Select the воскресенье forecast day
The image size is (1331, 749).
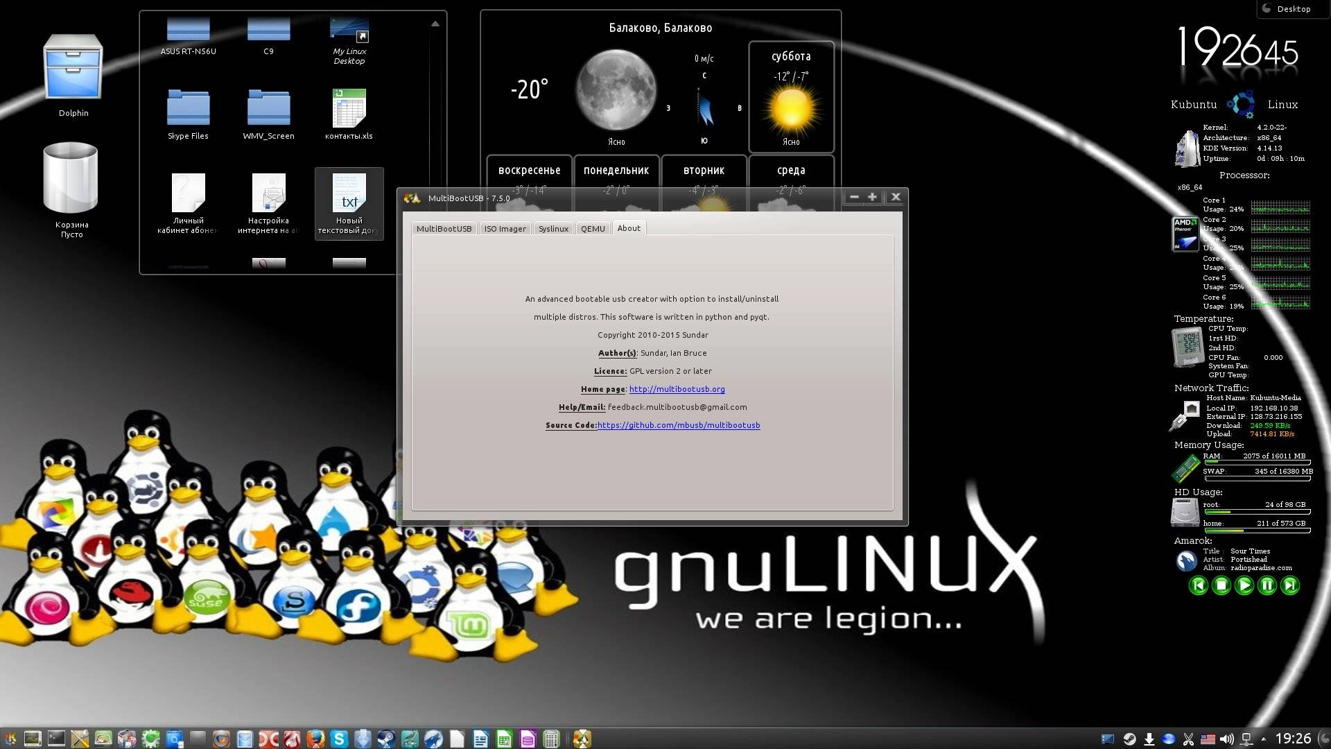529,172
